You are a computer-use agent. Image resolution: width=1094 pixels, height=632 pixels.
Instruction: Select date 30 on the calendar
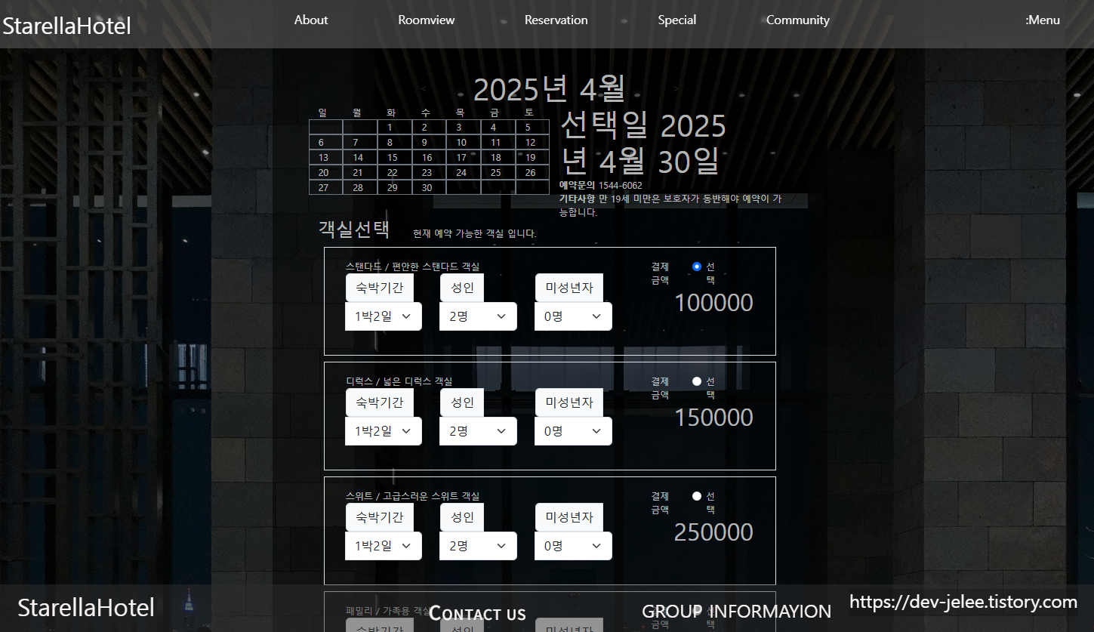click(x=429, y=188)
